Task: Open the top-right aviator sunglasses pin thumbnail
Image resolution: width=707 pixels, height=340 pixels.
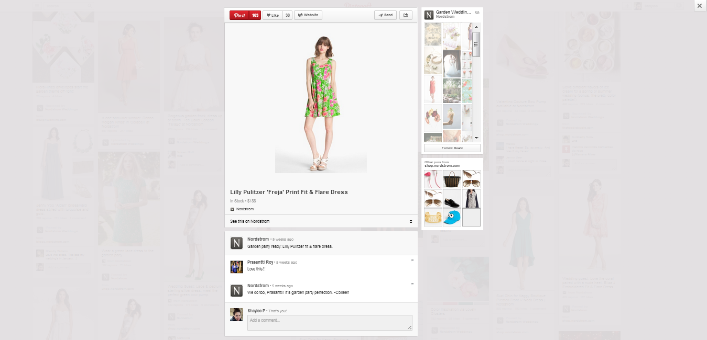Action: tap(471, 179)
